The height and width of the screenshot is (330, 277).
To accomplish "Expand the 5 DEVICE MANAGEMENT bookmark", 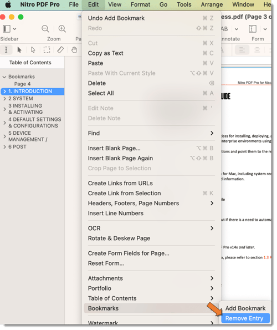I will pyautogui.click(x=4, y=136).
